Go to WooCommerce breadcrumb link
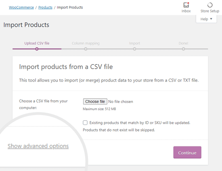Viewport: 222px width, 171px height. (21, 7)
